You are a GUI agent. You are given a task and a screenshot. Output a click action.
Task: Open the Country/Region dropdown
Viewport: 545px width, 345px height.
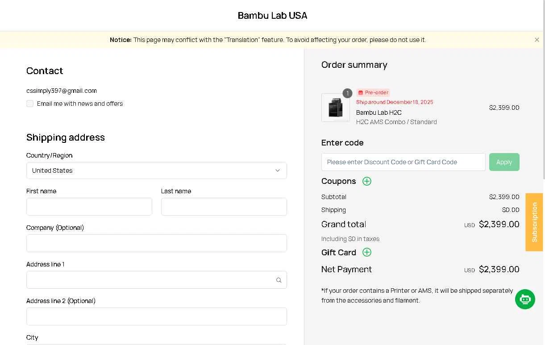[x=157, y=170]
